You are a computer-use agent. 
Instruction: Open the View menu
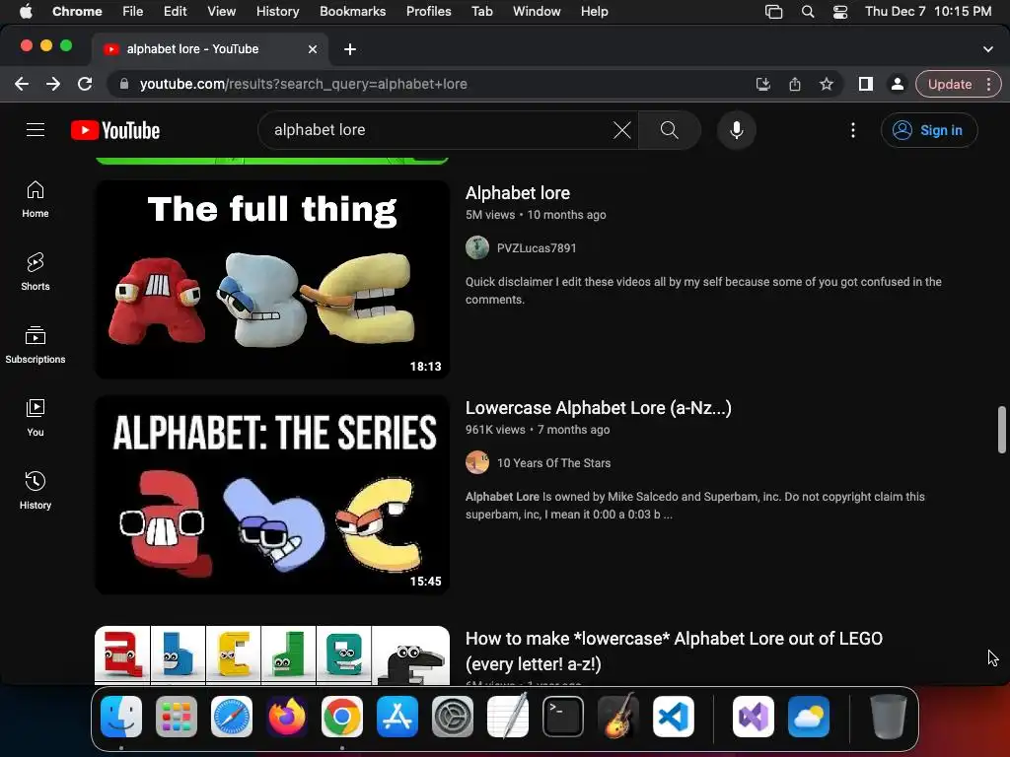click(x=221, y=12)
